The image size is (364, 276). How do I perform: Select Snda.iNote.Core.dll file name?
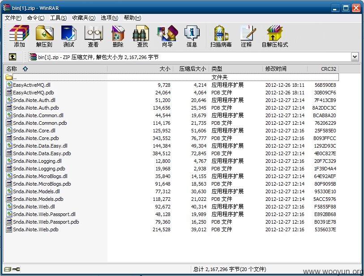(34, 131)
